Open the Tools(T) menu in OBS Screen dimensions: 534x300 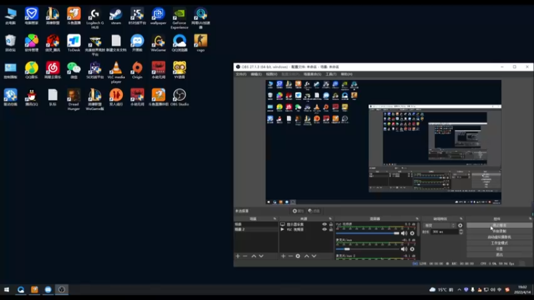tap(330, 74)
